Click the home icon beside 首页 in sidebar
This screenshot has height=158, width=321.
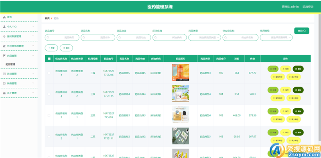4,17
